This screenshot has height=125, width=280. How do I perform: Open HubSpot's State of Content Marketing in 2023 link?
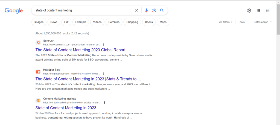[88, 79]
